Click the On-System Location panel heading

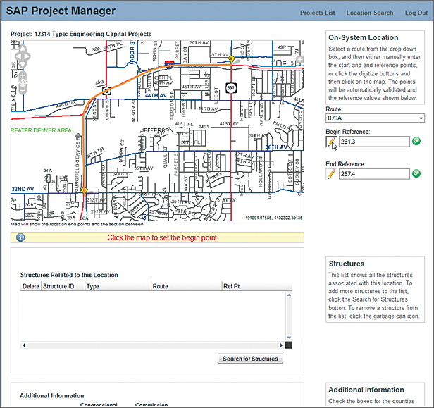(x=363, y=37)
